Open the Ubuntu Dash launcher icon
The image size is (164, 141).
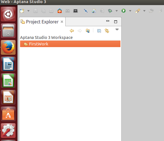pyautogui.click(x=8, y=14)
